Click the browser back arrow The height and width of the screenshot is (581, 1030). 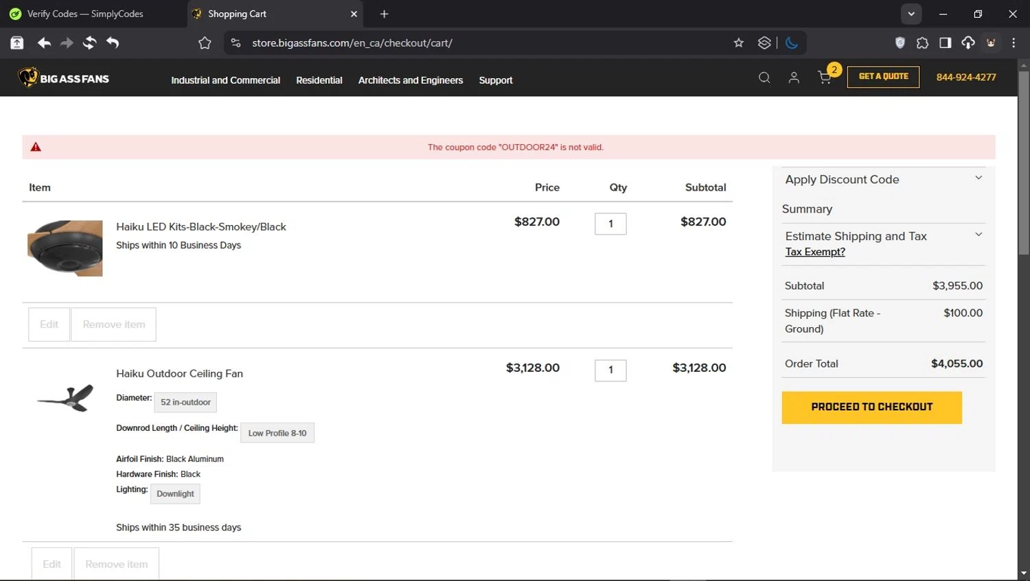tap(44, 43)
